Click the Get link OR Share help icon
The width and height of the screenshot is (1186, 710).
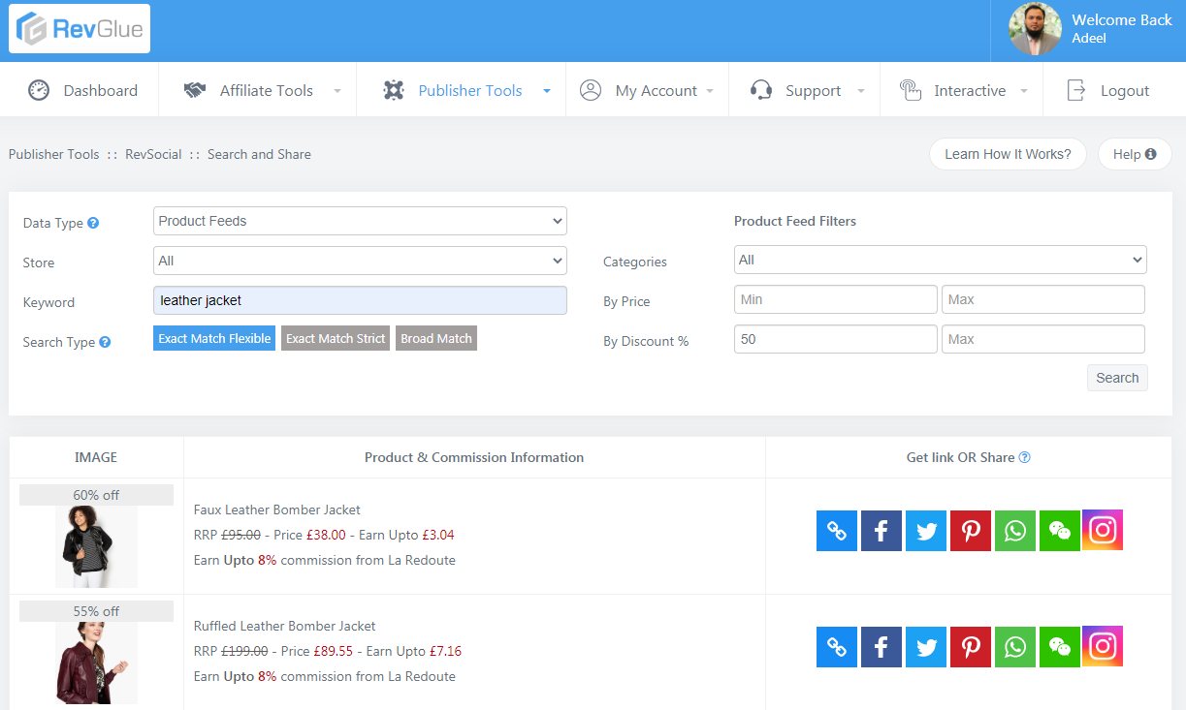tap(1025, 456)
